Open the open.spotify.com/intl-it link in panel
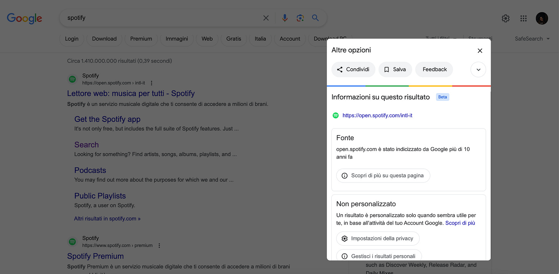559x274 pixels. [x=377, y=115]
